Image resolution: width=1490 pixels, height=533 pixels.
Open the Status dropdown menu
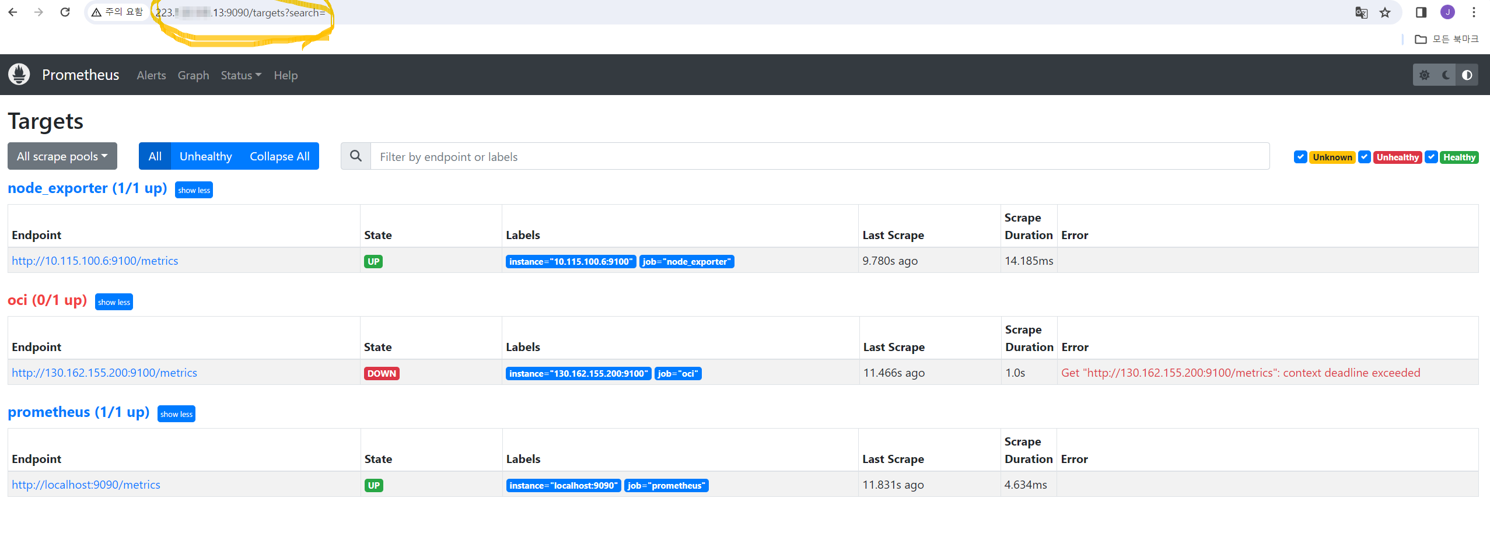[241, 75]
